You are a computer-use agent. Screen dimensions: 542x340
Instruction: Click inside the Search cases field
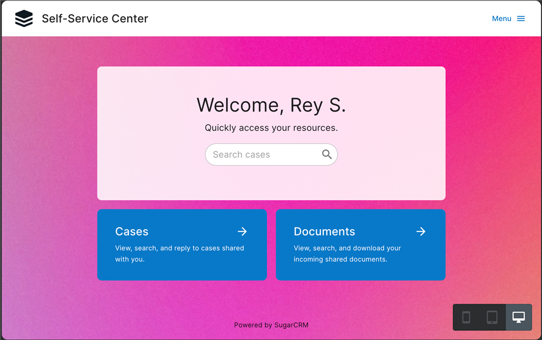(x=263, y=155)
